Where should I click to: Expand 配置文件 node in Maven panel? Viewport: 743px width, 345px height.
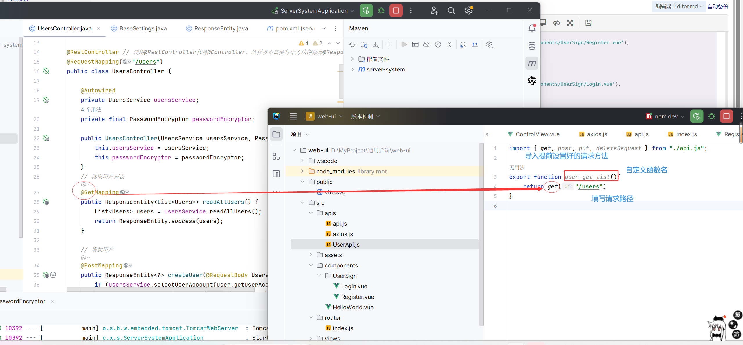352,59
